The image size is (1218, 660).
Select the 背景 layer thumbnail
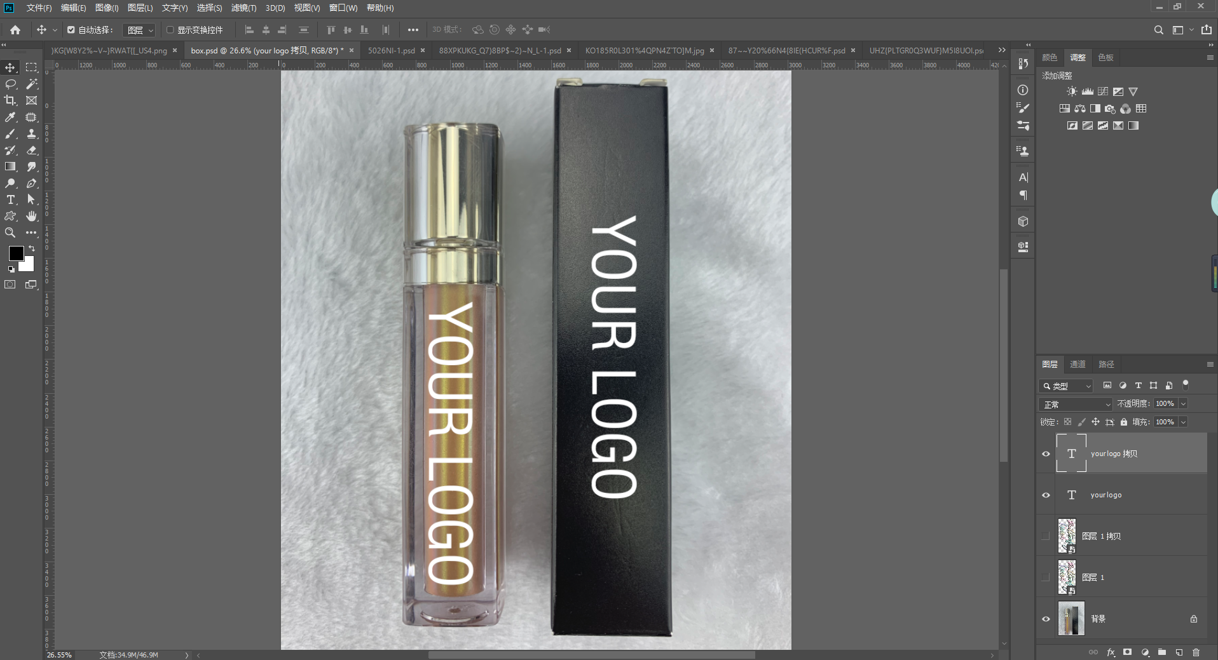1071,619
